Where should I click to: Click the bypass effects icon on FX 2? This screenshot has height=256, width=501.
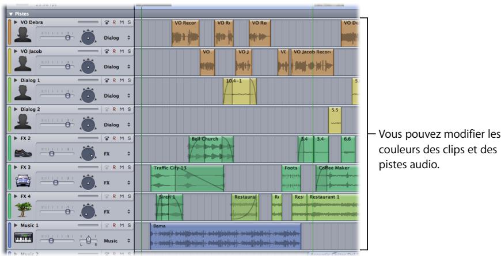pyautogui.click(x=107, y=138)
